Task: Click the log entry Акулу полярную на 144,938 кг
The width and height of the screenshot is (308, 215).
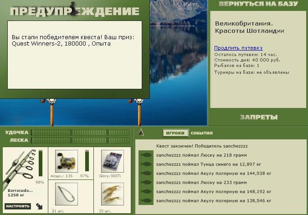Action: [x=214, y=174]
